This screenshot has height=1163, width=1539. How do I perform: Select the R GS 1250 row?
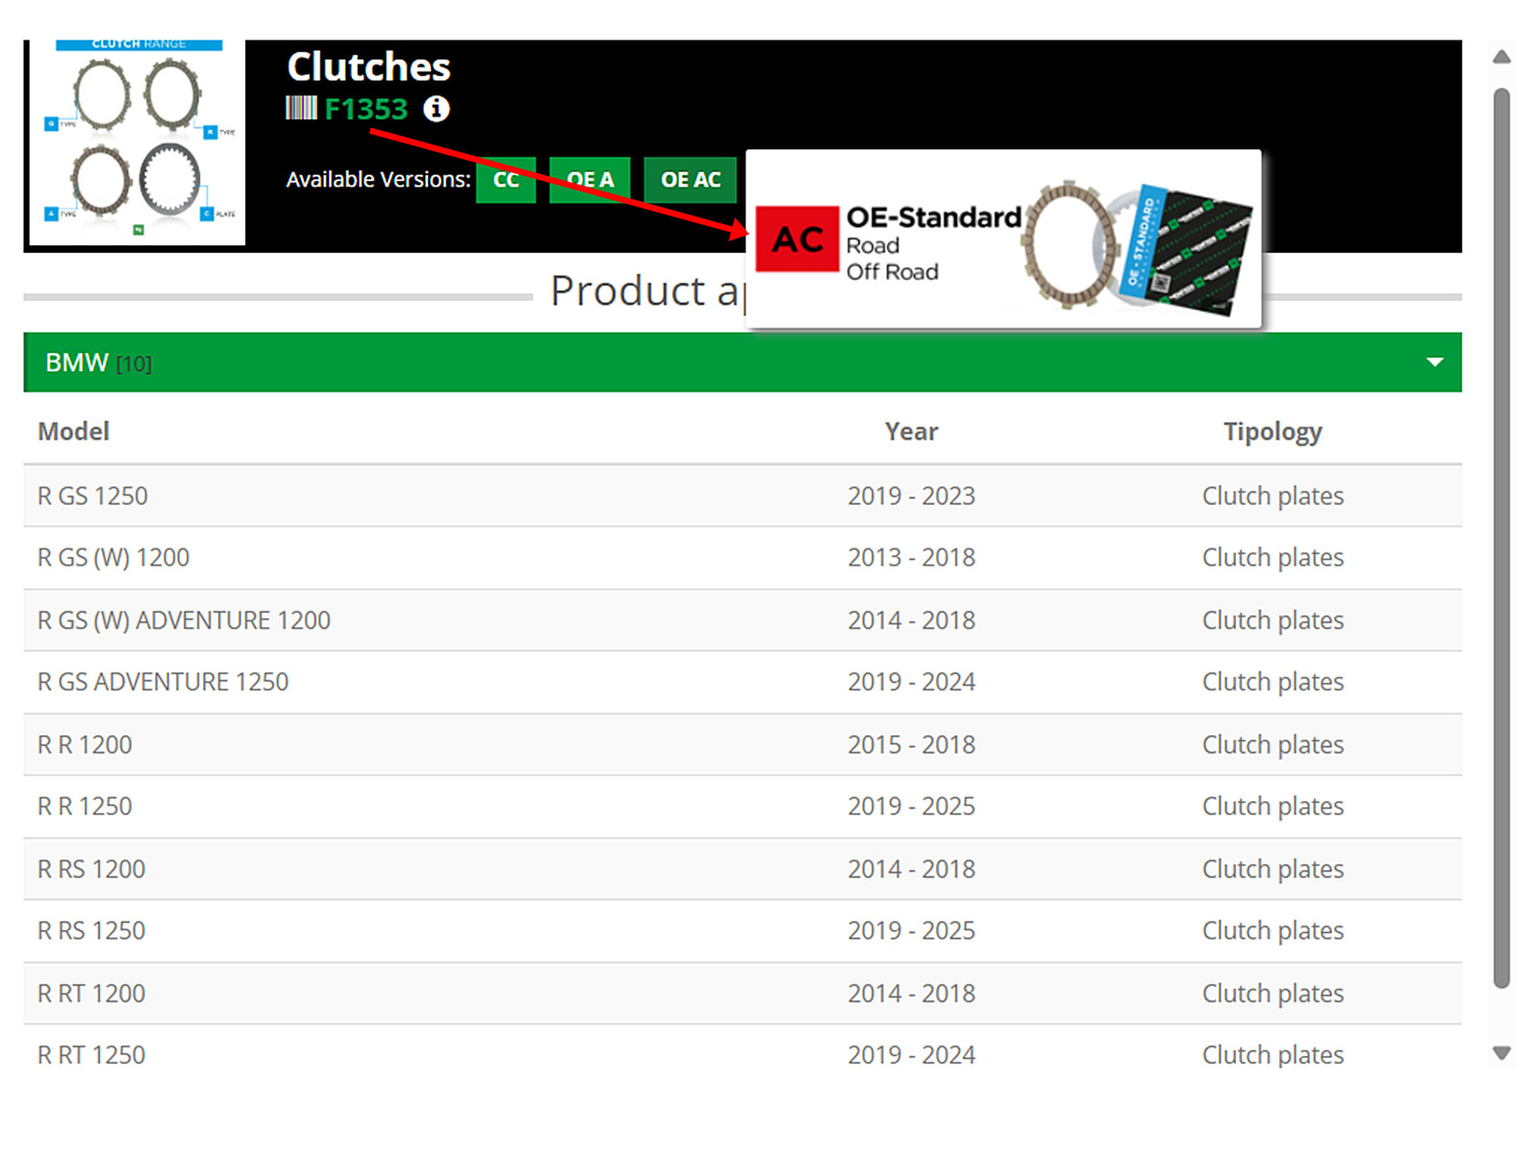pyautogui.click(x=743, y=496)
